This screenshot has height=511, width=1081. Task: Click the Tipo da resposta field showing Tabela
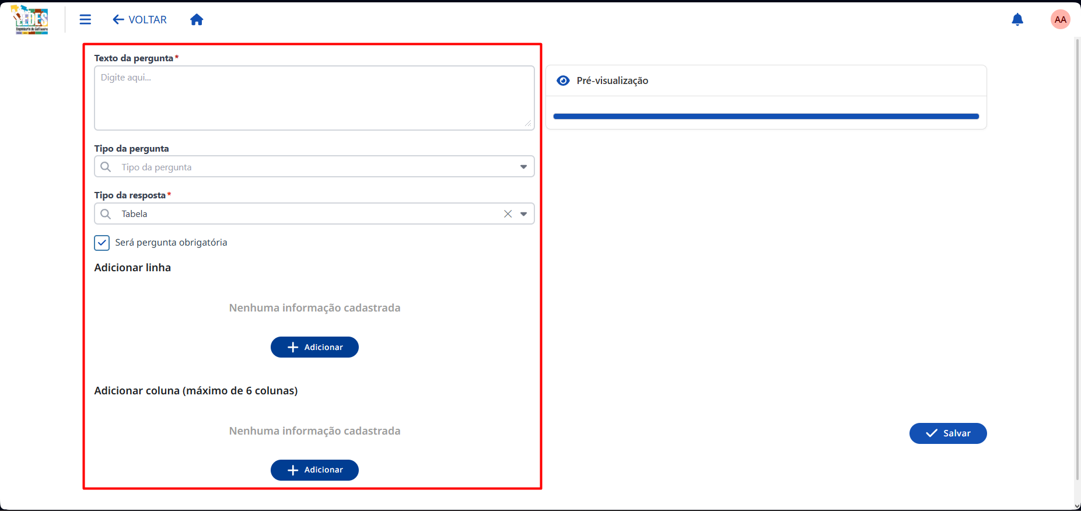pos(314,214)
